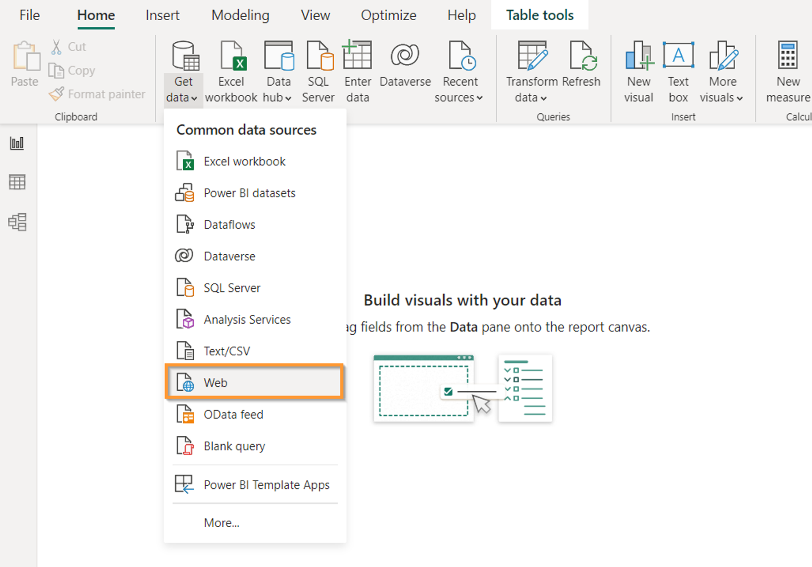812x567 pixels.
Task: Insert a New visual
Action: coord(639,72)
